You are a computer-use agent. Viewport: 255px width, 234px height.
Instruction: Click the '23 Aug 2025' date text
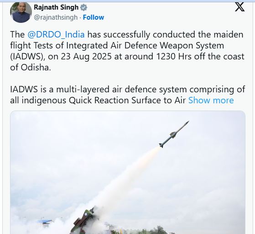[86, 56]
